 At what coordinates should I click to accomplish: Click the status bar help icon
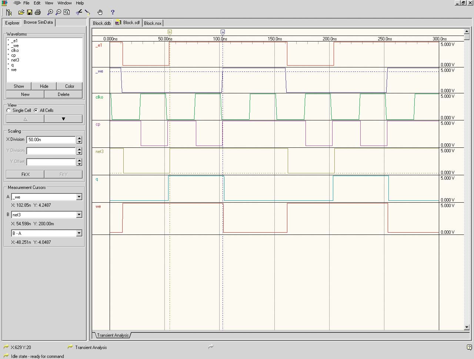(x=469, y=347)
